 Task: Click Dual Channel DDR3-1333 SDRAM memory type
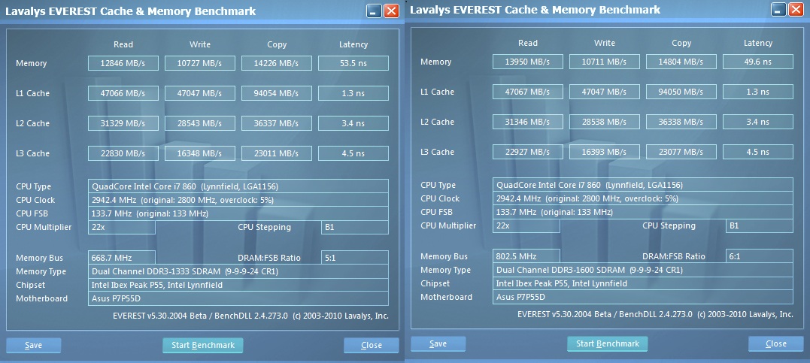238,271
